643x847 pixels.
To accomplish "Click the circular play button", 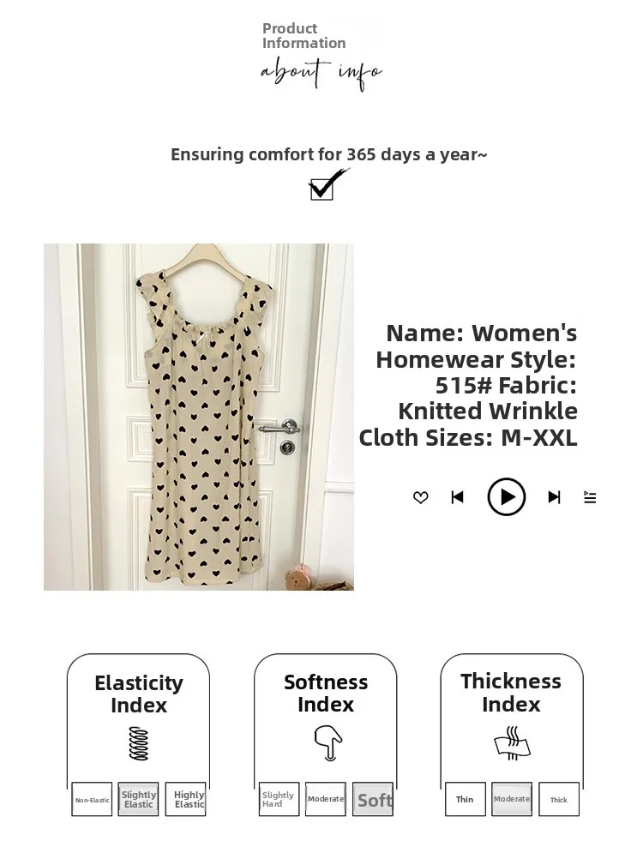I will 507,497.
